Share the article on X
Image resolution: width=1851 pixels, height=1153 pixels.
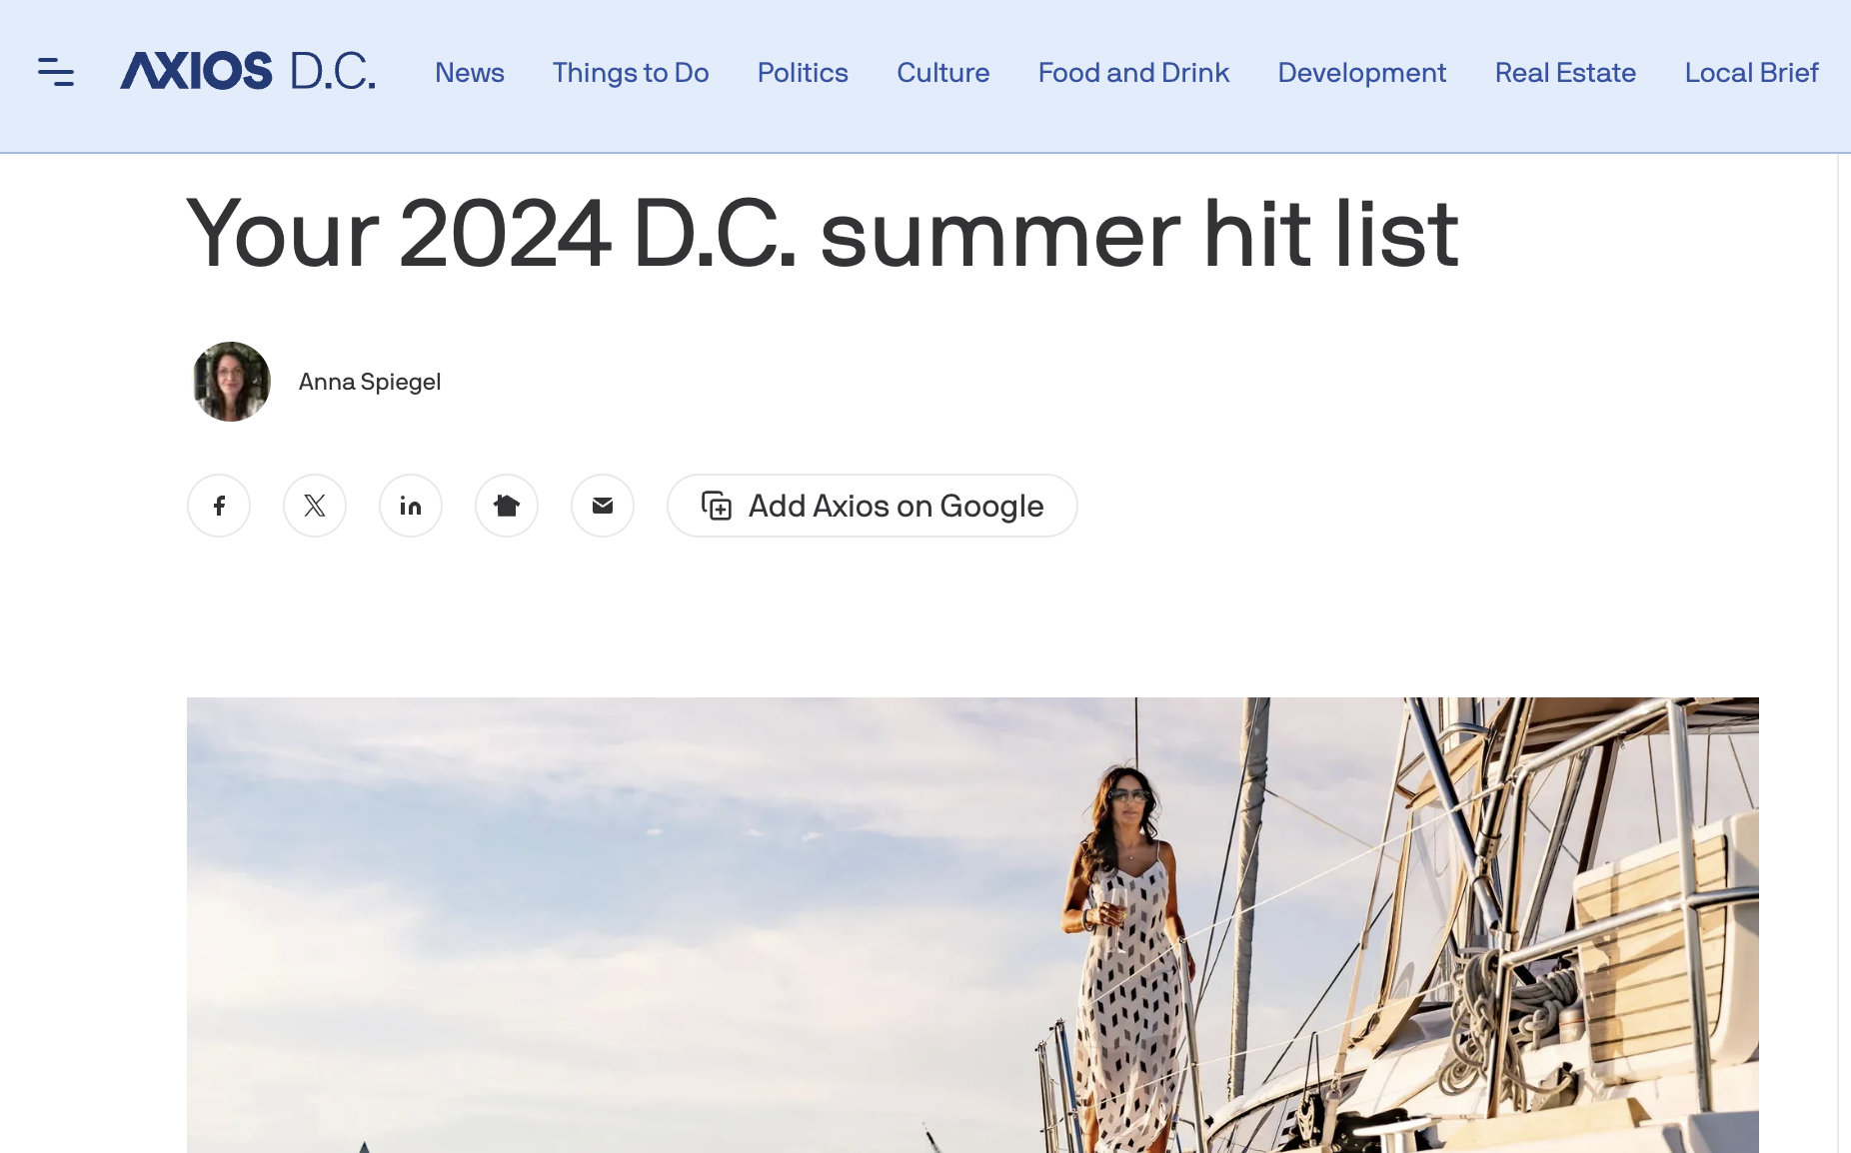point(315,506)
